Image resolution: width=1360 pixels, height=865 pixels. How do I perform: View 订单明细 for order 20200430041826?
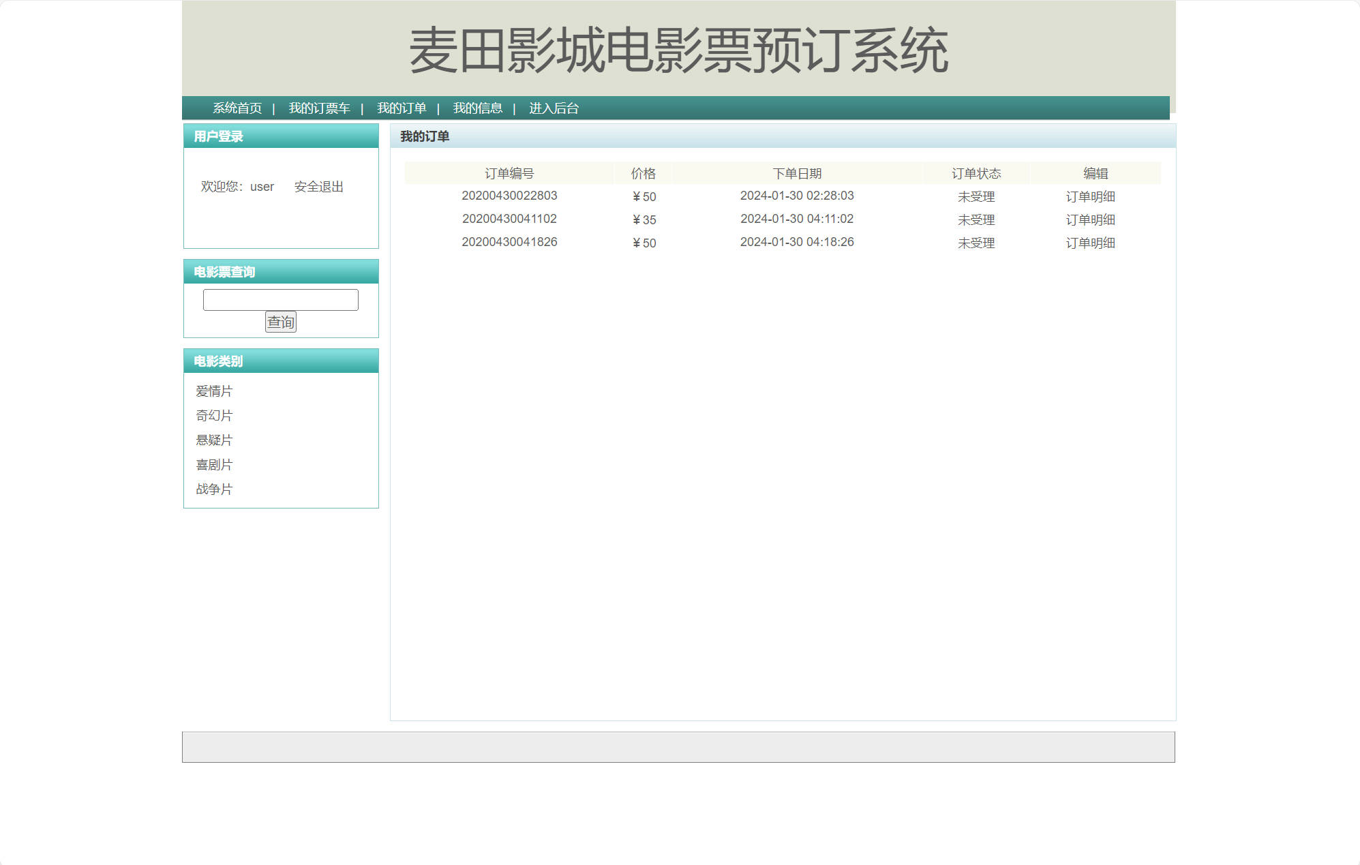click(1091, 243)
